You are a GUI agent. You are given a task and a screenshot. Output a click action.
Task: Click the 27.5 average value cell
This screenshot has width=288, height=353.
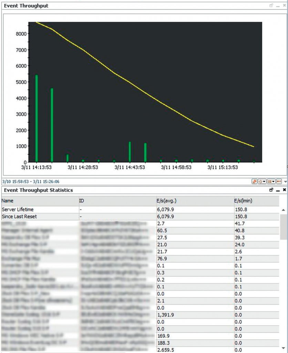(195, 237)
